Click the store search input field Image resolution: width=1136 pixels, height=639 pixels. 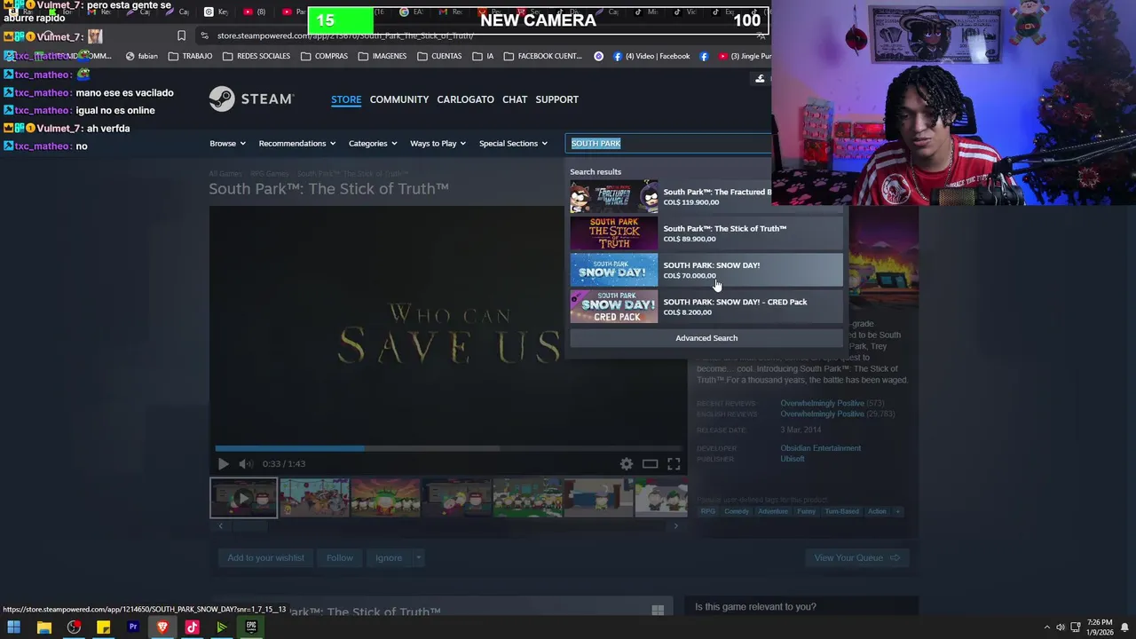click(668, 143)
